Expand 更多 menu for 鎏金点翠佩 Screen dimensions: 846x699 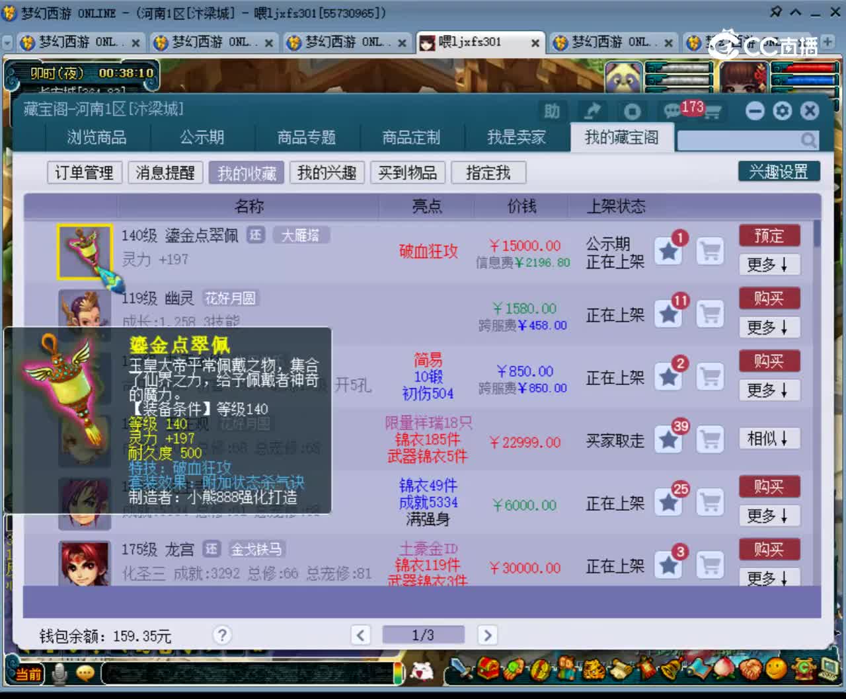[x=769, y=264]
